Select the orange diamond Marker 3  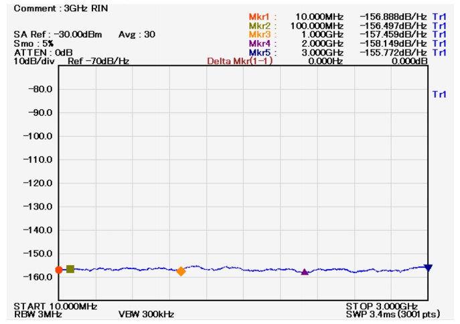tap(181, 271)
